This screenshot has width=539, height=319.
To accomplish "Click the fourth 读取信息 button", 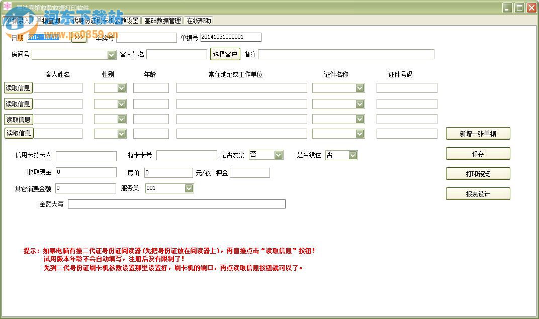I will coord(18,134).
